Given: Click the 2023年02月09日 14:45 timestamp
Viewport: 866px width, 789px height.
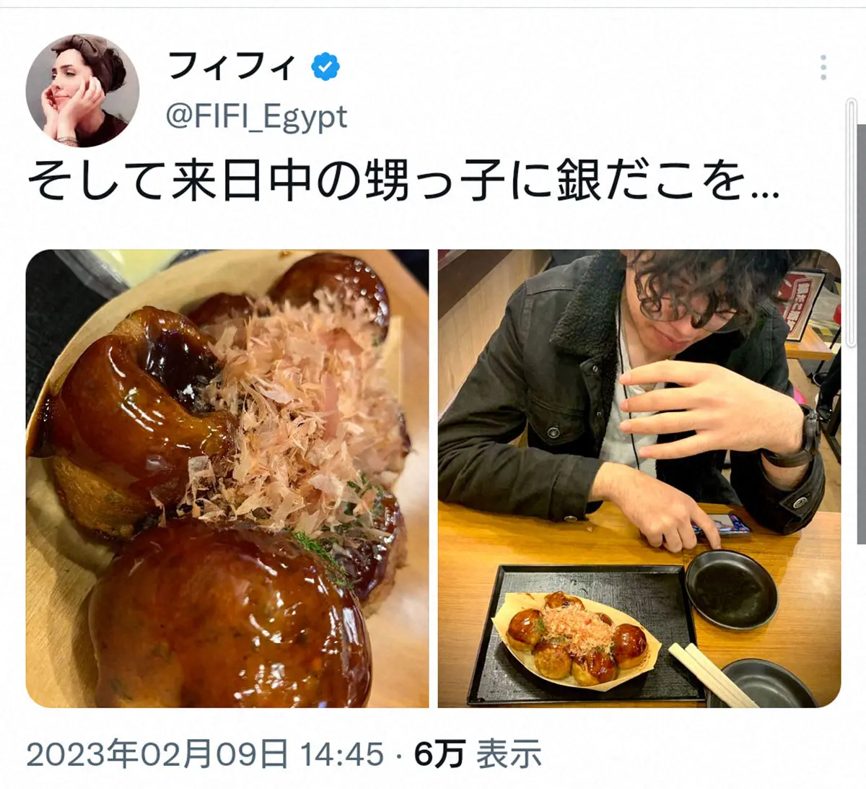Looking at the screenshot, I should click(205, 754).
